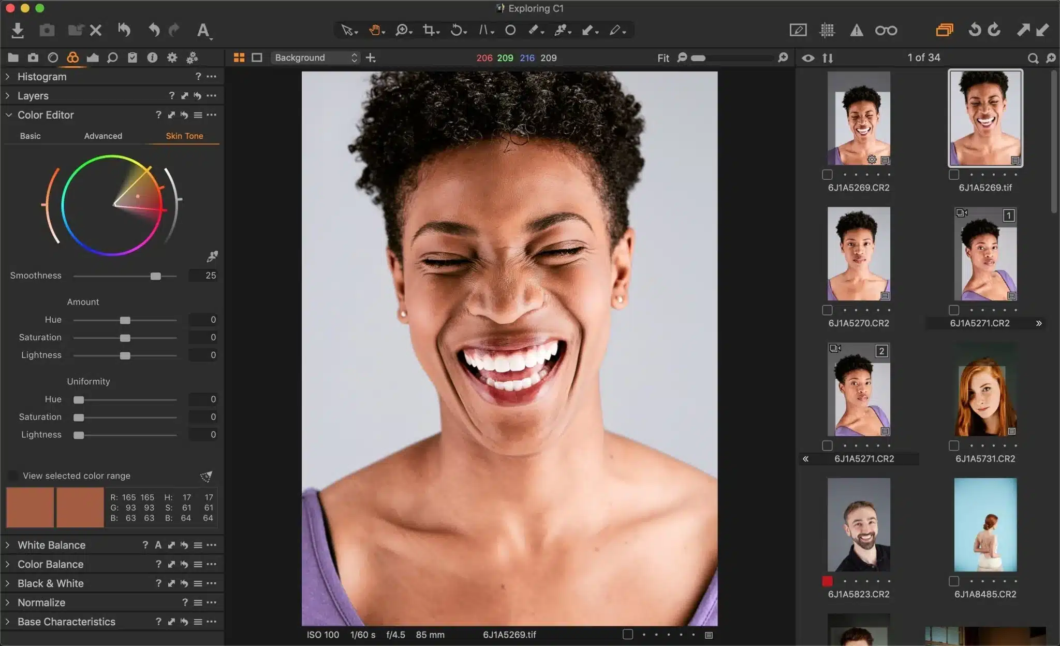
Task: Check the selection box under 6J1A5270.CR2
Action: click(827, 310)
